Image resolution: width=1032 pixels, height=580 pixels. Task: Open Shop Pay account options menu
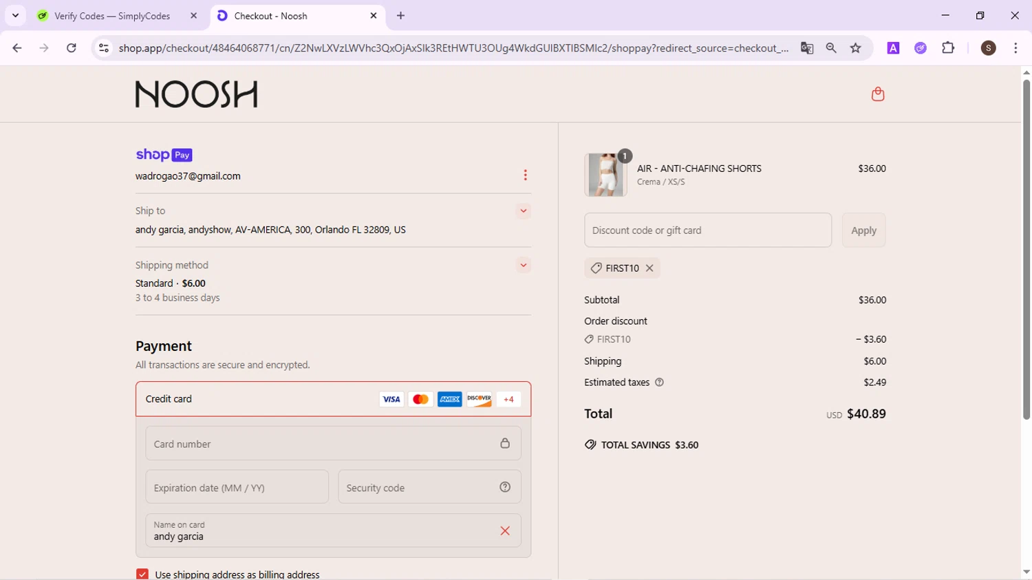tap(525, 175)
